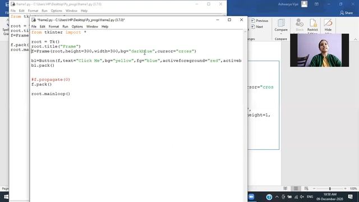Click the "b1.pack()" line in the editor
Viewport: 359px width, 202px height.
coord(43,65)
